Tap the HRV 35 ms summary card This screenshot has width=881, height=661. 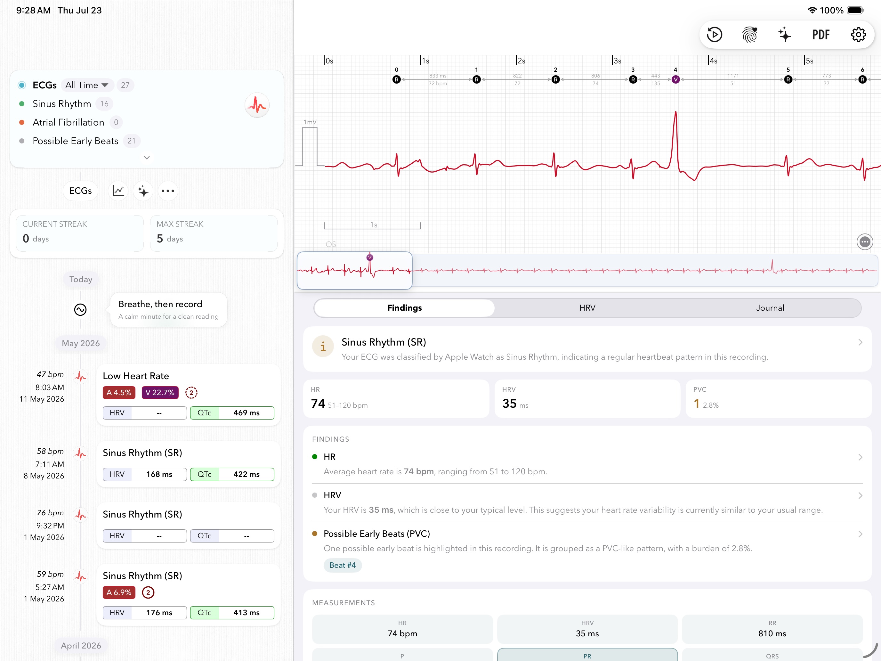coord(587,398)
